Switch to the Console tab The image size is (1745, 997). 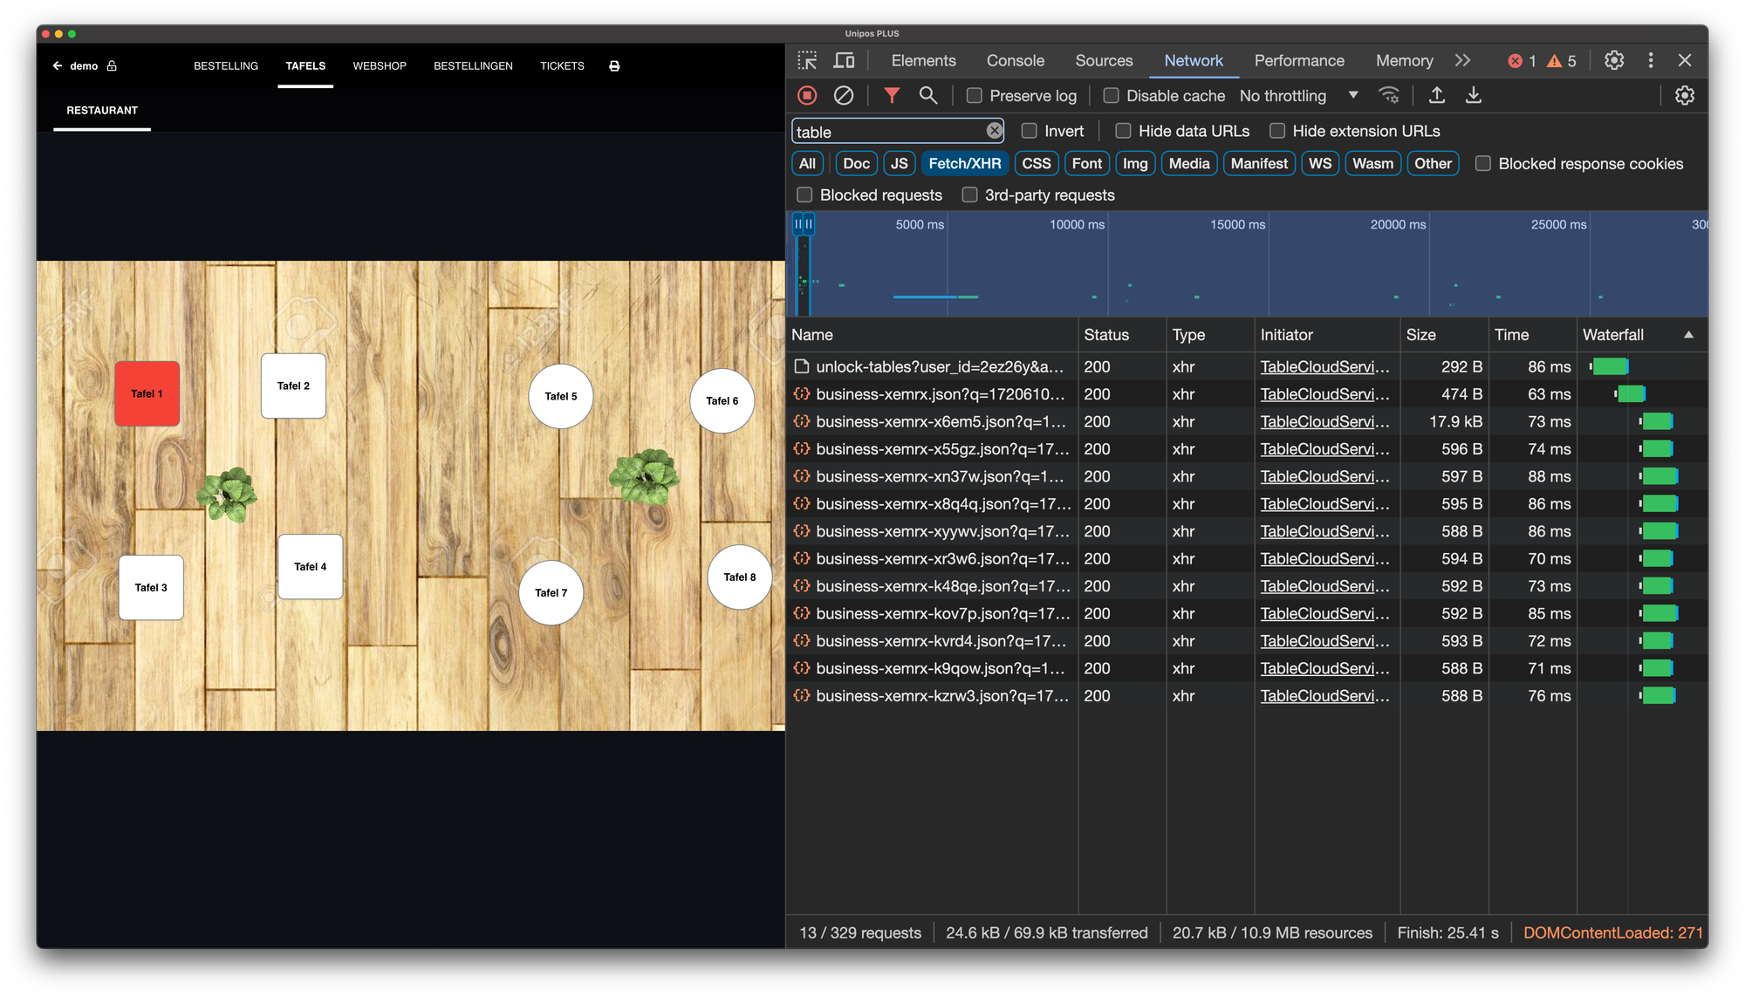click(x=1015, y=60)
